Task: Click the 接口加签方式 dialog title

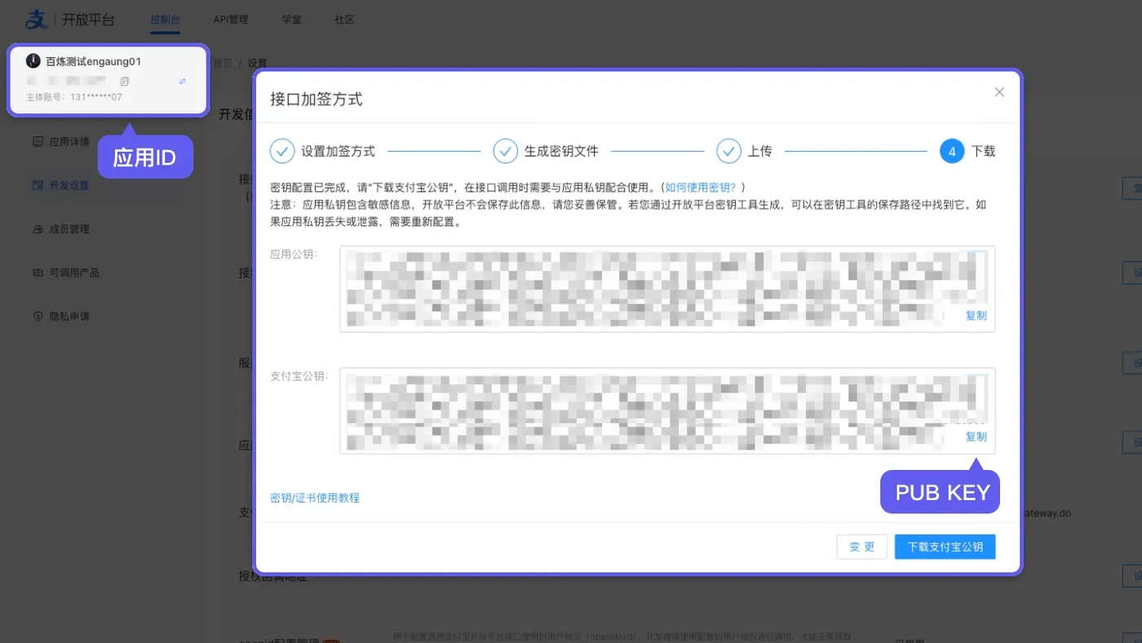Action: pyautogui.click(x=316, y=100)
